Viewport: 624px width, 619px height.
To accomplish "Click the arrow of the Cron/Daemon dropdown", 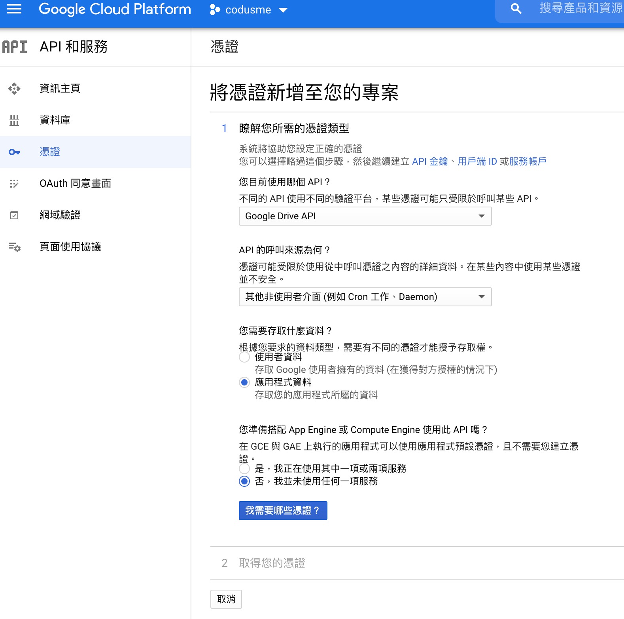I will 481,297.
